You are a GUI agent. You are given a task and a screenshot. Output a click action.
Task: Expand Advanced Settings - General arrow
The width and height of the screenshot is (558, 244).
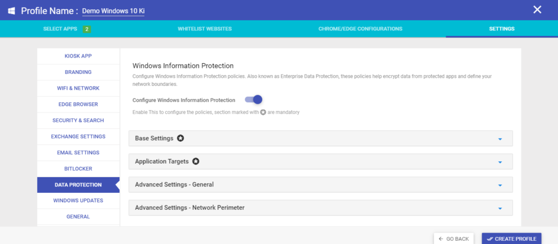[x=500, y=185]
